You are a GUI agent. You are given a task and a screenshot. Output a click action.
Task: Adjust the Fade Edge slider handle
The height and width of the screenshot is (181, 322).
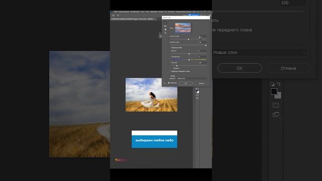pos(206,45)
